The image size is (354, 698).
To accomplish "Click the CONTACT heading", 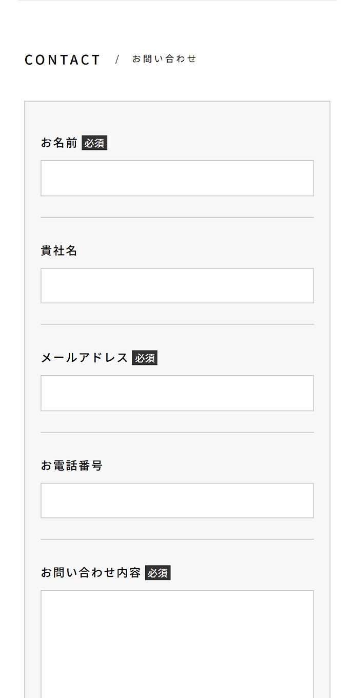I will (63, 60).
